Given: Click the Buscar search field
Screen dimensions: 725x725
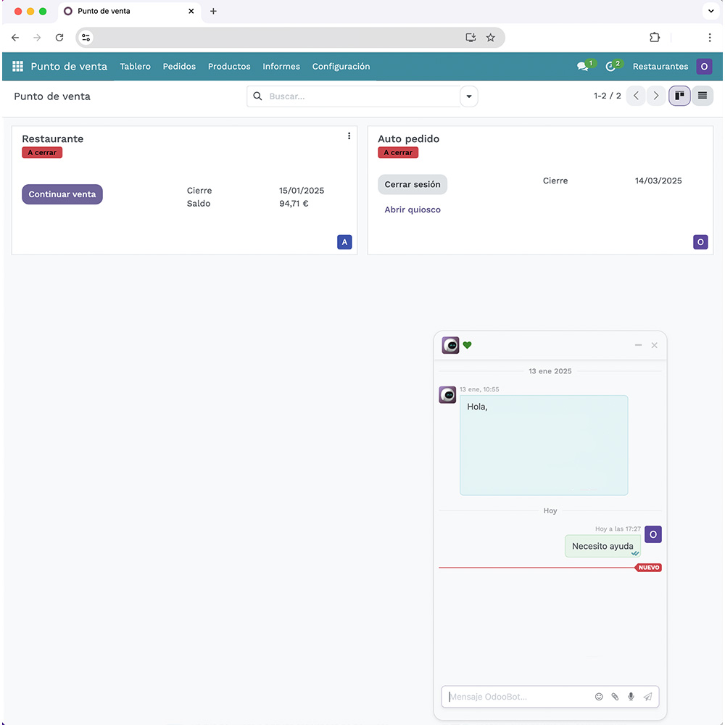Looking at the screenshot, I should point(359,96).
